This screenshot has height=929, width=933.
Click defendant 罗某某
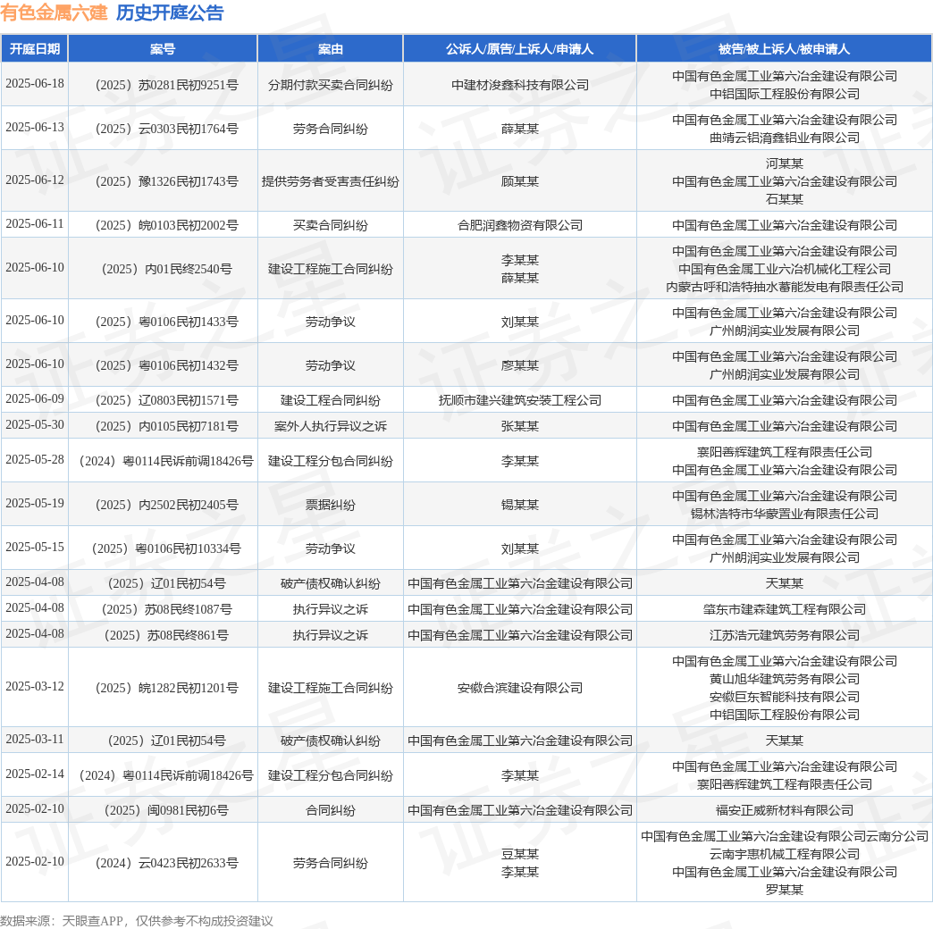(785, 891)
